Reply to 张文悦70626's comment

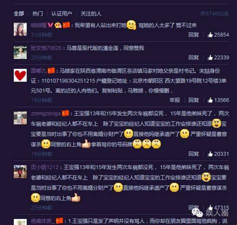(x=193, y=57)
